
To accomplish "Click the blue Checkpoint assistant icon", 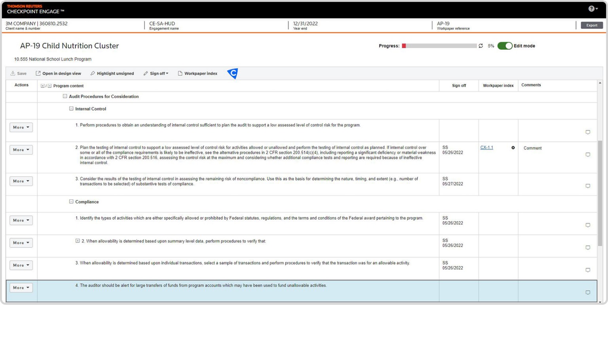I will coord(233,73).
